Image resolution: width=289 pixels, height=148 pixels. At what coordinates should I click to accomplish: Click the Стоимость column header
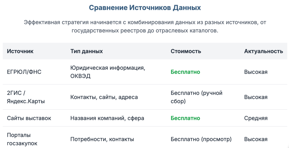tap(186, 51)
